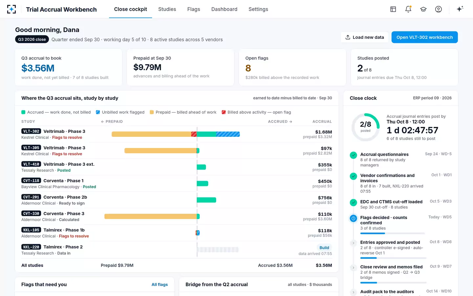Click "Flags to resolve" under NXL-105 Talmirex
473x296 pixels.
point(74,236)
